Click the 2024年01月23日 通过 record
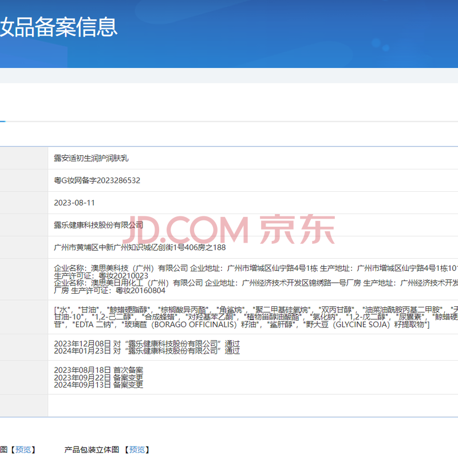458x458 pixels. [x=147, y=351]
